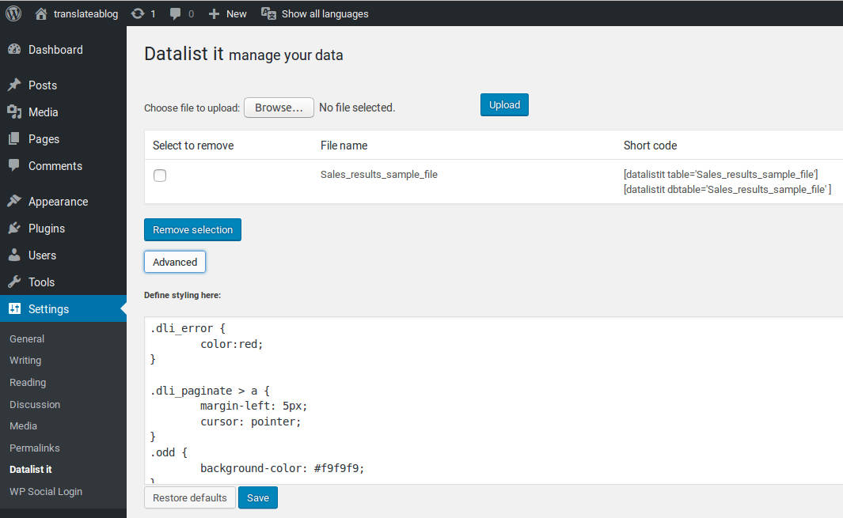This screenshot has height=518, width=843.
Task: Click the Comments bubble icon in sidebar
Action: point(14,165)
